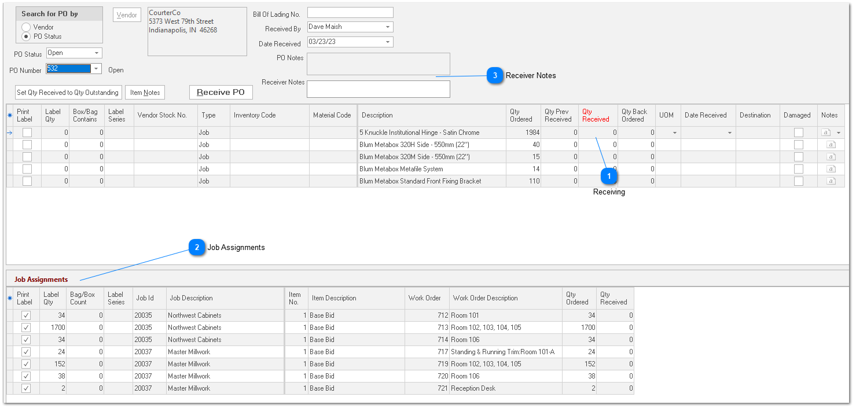Screen dimensions: 856x408
Task: Select the Vendor radio button under Search for PO by
Action: point(25,27)
